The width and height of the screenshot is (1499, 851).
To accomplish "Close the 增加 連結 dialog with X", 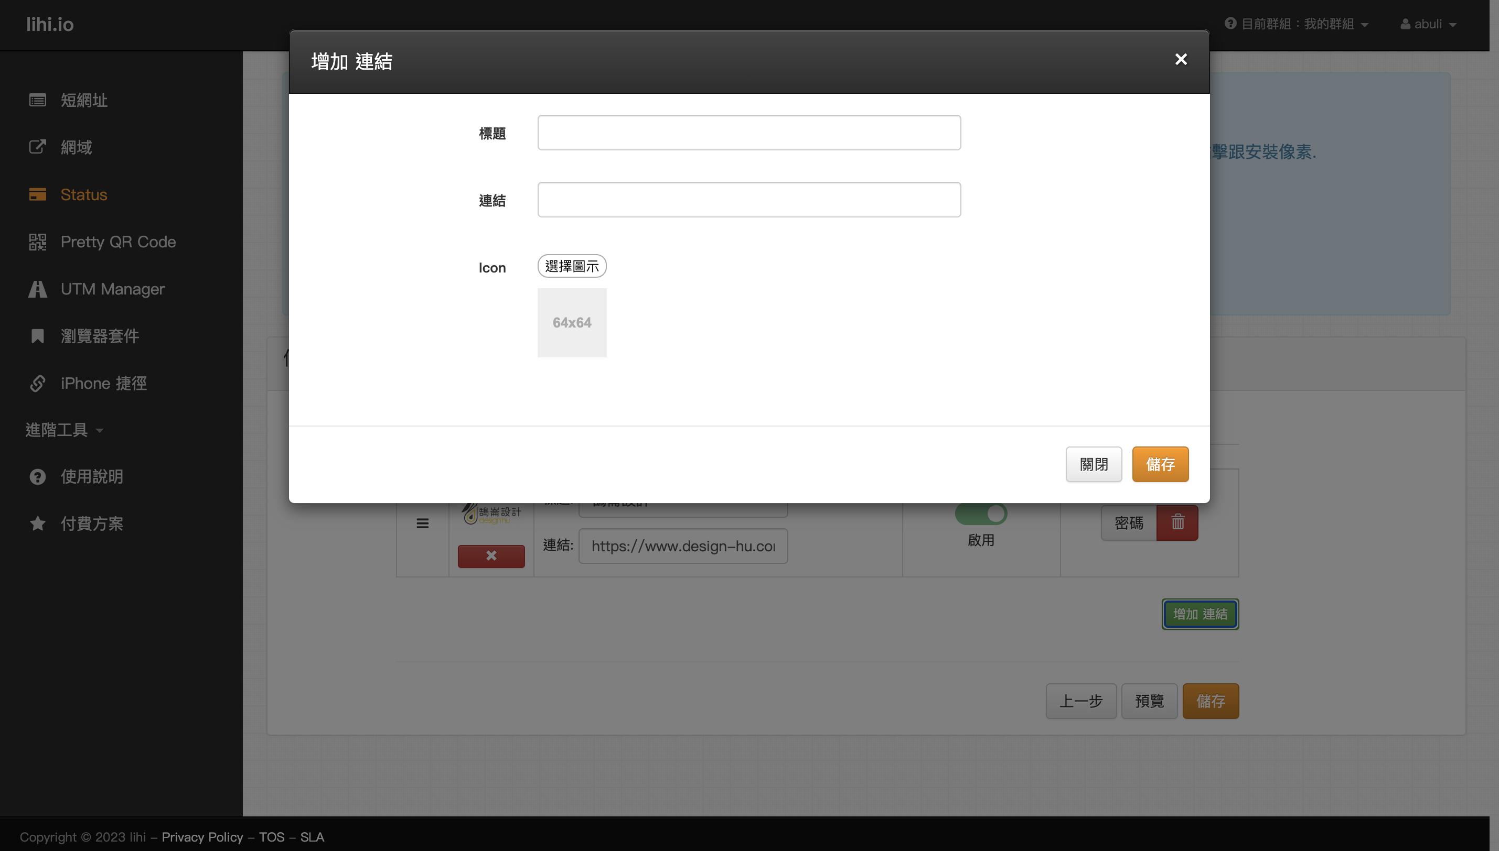I will [x=1181, y=59].
